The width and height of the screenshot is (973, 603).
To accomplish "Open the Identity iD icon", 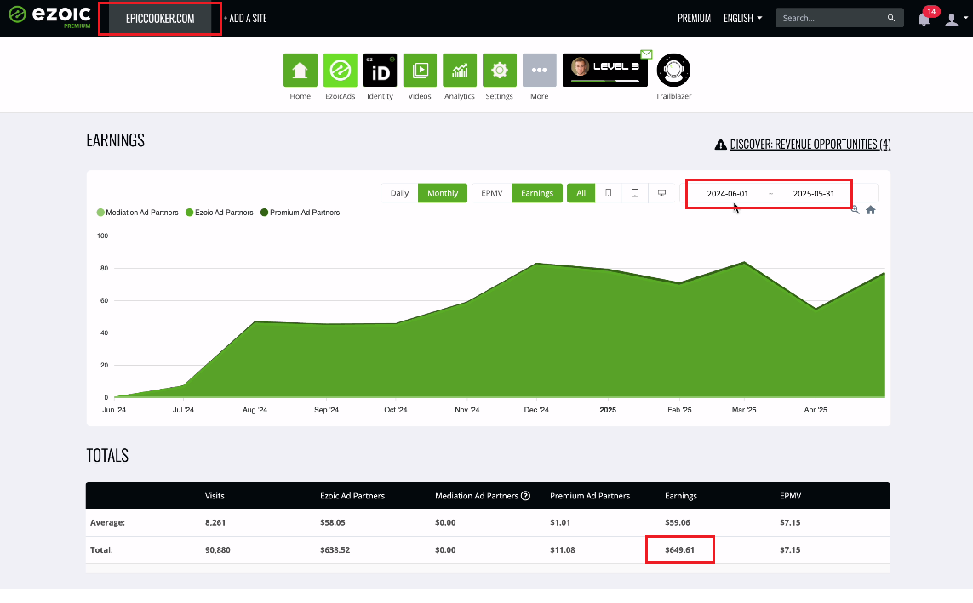I will 380,70.
